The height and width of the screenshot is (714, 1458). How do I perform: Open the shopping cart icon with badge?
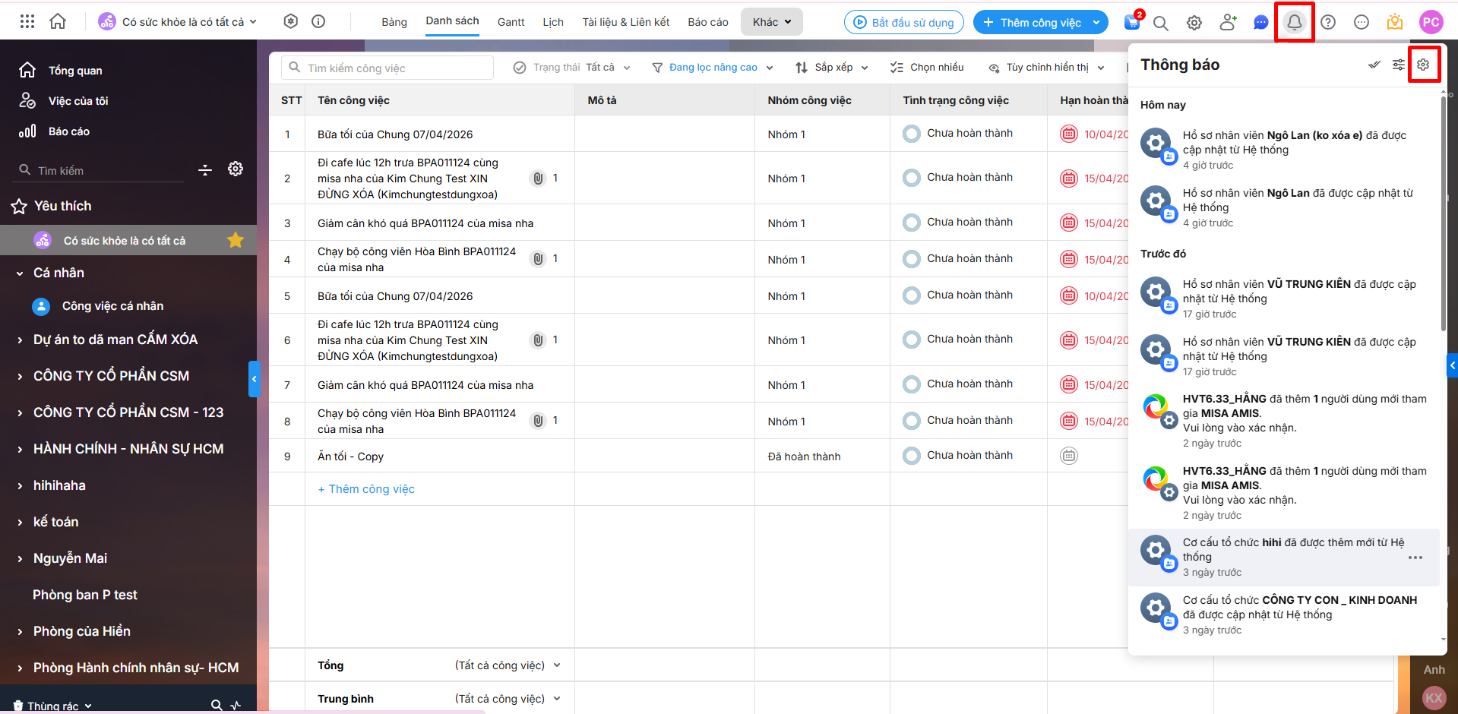pos(1132,23)
